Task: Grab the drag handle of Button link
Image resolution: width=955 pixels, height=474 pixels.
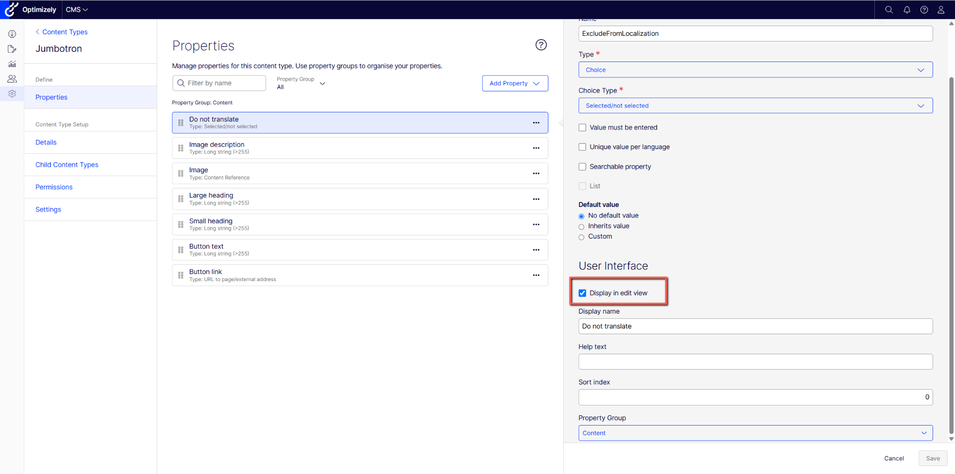Action: 181,275
